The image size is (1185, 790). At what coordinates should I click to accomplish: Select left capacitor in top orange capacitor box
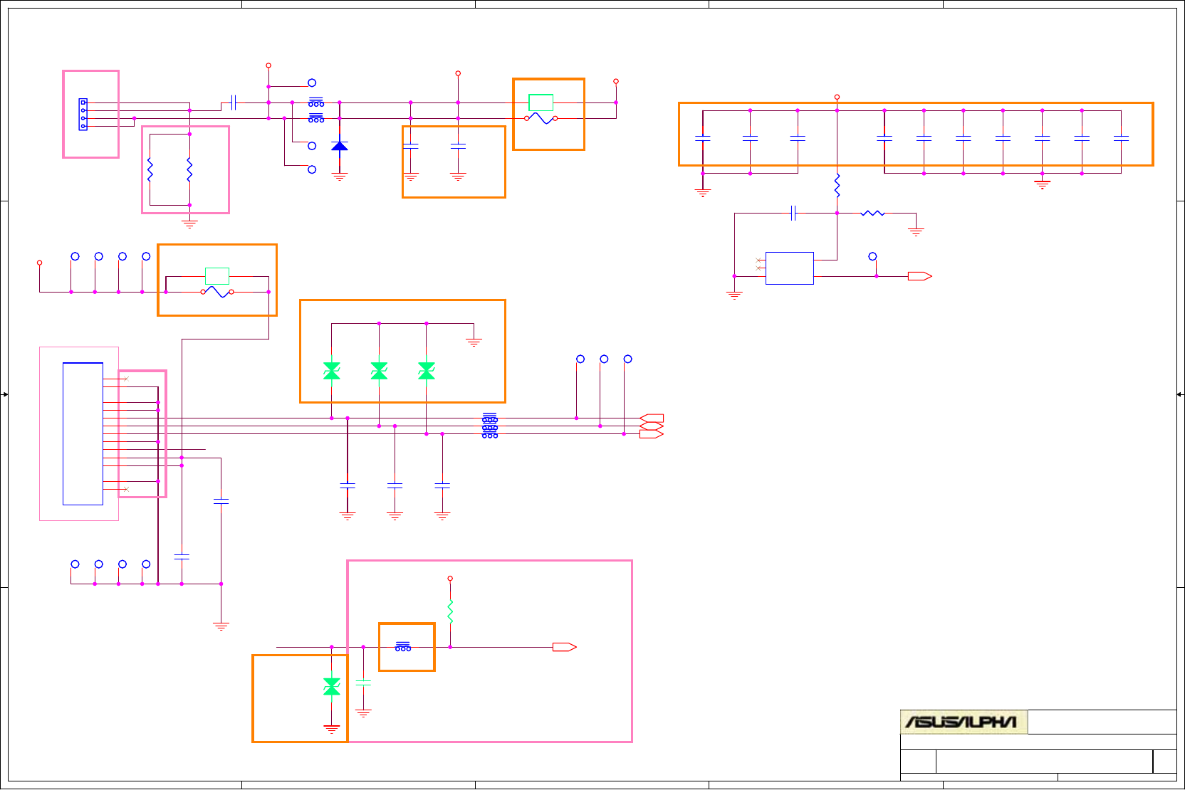tap(411, 146)
